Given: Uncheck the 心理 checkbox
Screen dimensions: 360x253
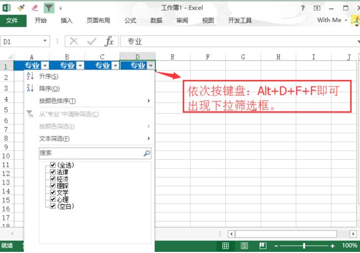Looking at the screenshot, I should pyautogui.click(x=53, y=199).
